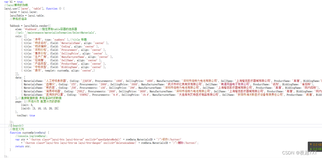Click the Coding value 'JJQTZH'
Screen dimensions: 322x158
pos(87,81)
